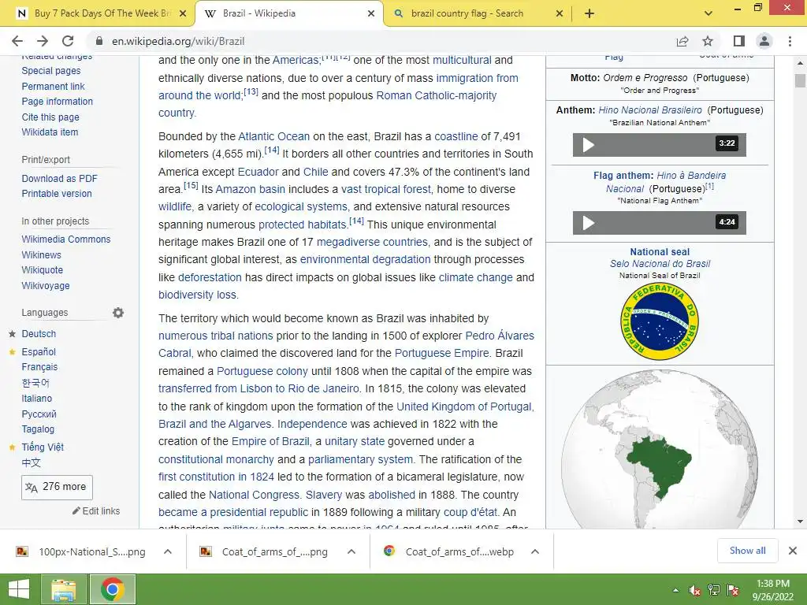807x605 pixels.
Task: Open the Windows Start menu
Action: [19, 589]
